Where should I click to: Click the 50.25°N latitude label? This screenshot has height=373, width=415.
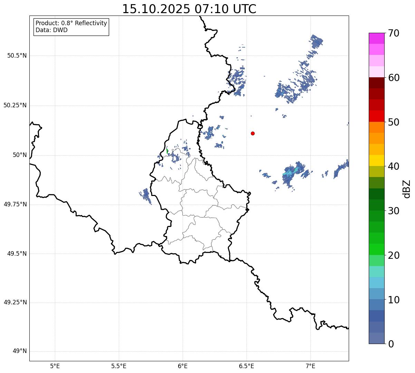click(15, 105)
